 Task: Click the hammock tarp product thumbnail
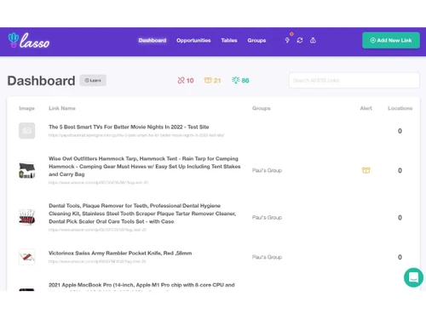27,170
